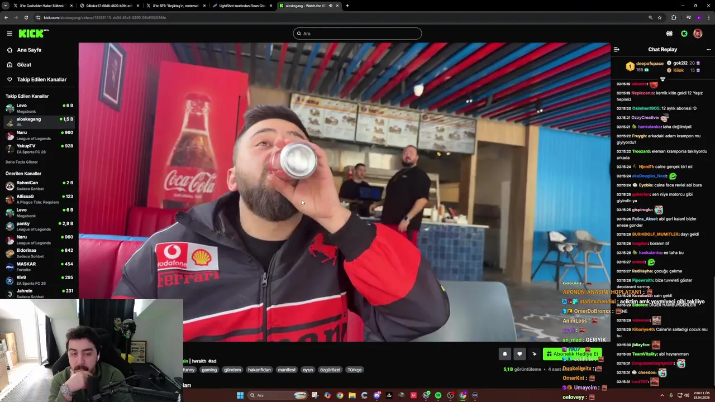The width and height of the screenshot is (715, 402).
Task: Go back with browser back arrow
Action: pyautogui.click(x=6, y=17)
